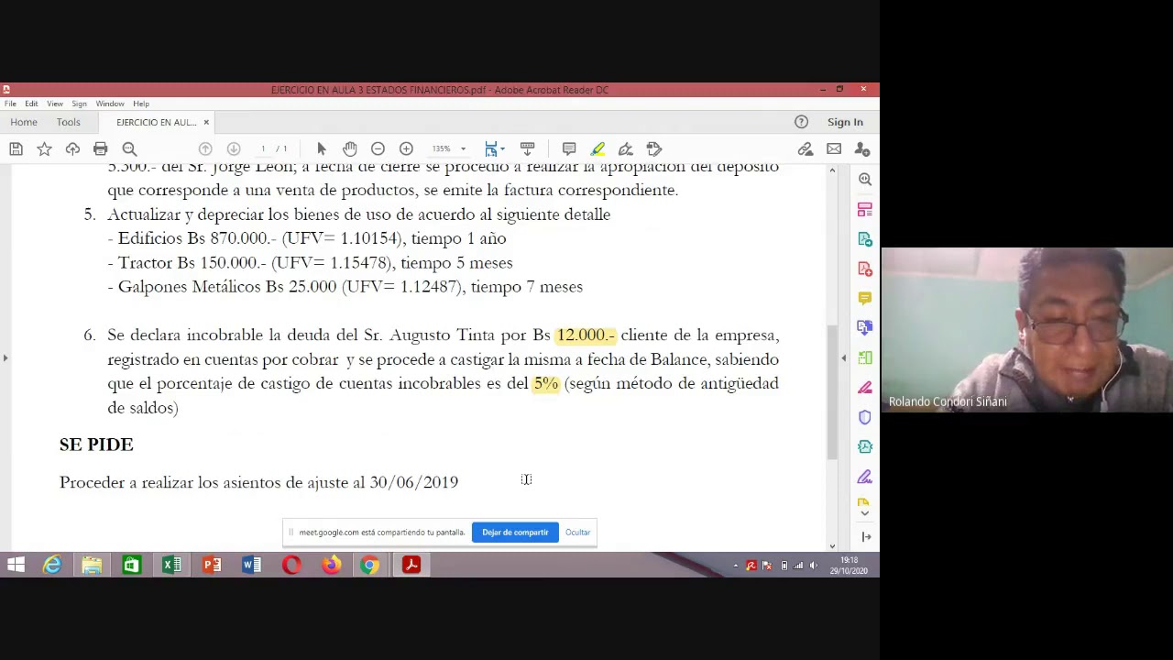Send the file by email
This screenshot has width=1173, height=660.
tap(834, 148)
